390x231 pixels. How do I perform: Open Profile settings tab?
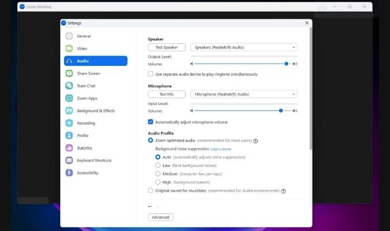[96, 136]
